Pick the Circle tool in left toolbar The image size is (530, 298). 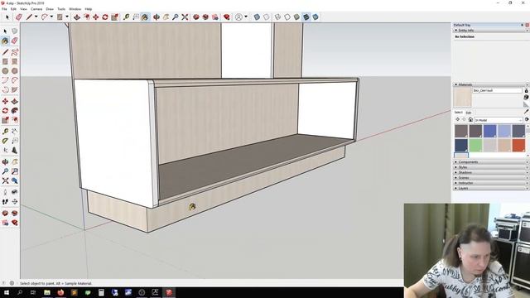pos(5,71)
